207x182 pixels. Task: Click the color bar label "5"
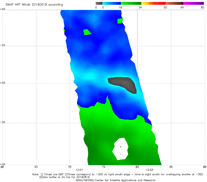pos(103,8)
